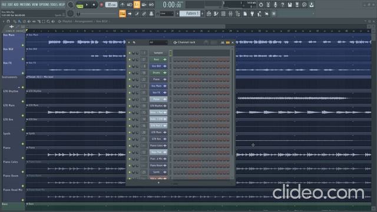Click the scissors cut icon in top toolbar
377x212 pixels.
click(x=268, y=5)
